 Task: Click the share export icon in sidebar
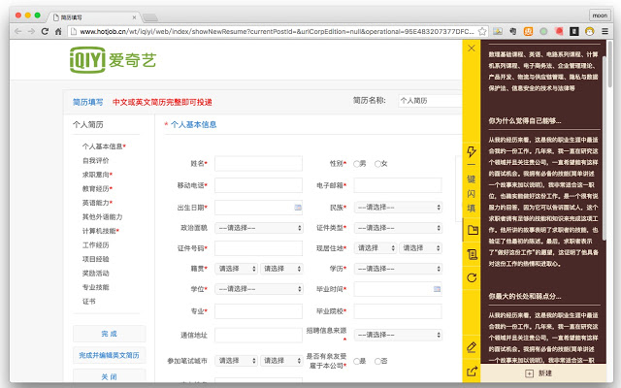(472, 372)
